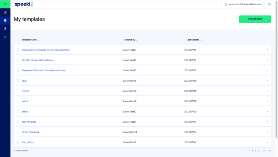Click SurveyTest24 creator cell
Image resolution: width=278 pixels, height=157 pixels.
coord(130,132)
